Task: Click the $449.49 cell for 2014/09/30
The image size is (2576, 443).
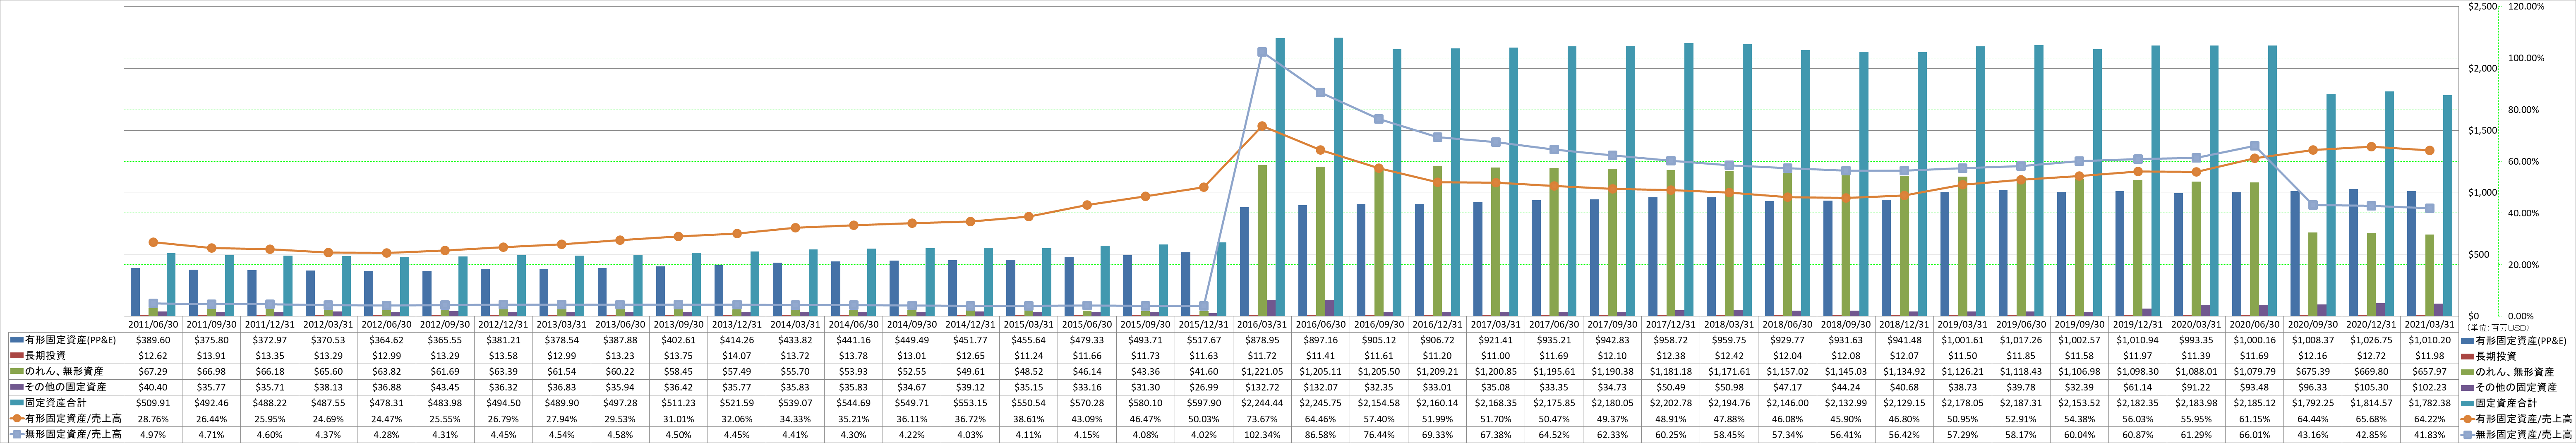Action: point(912,340)
